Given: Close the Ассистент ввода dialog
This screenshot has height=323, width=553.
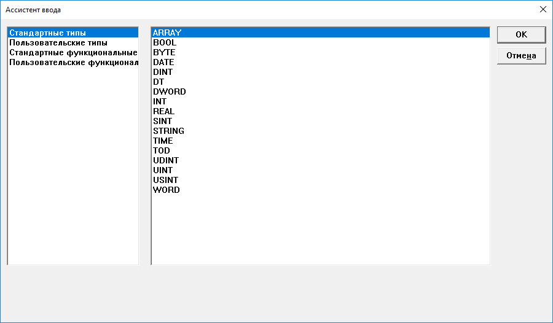Looking at the screenshot, I should point(543,9).
